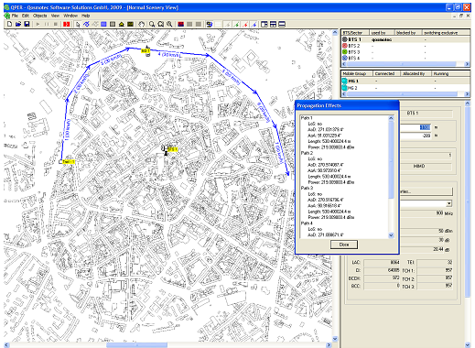The height and width of the screenshot is (348, 475).
Task: Click the first window layout icon
Action: coord(264,24)
